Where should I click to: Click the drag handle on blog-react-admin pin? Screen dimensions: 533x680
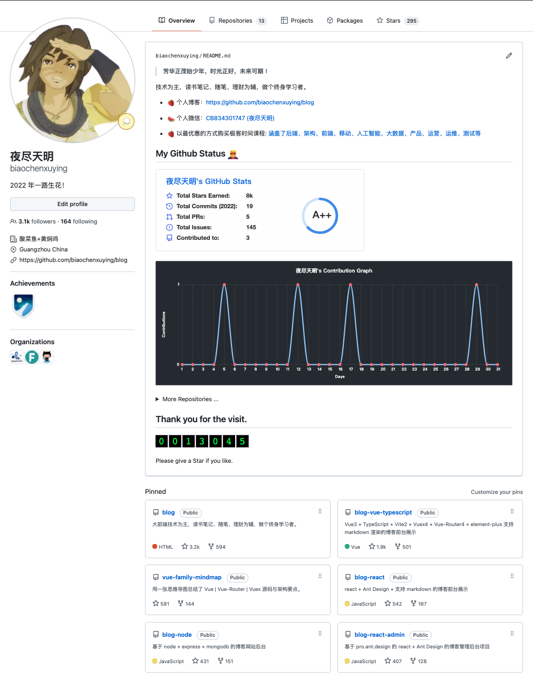coord(512,634)
